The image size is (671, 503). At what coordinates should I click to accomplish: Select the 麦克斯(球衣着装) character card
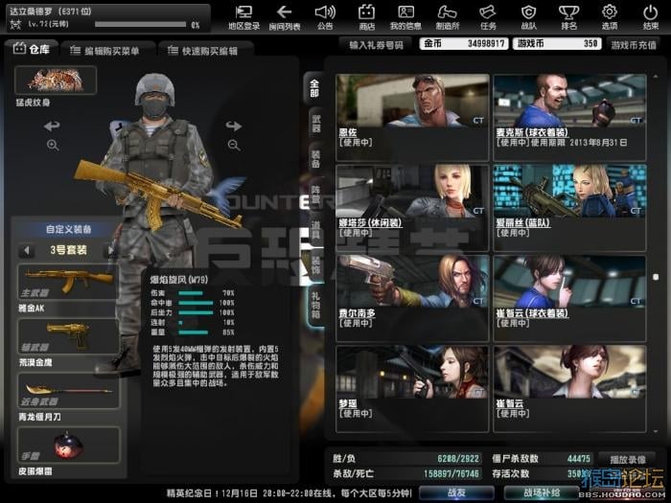coord(569,117)
